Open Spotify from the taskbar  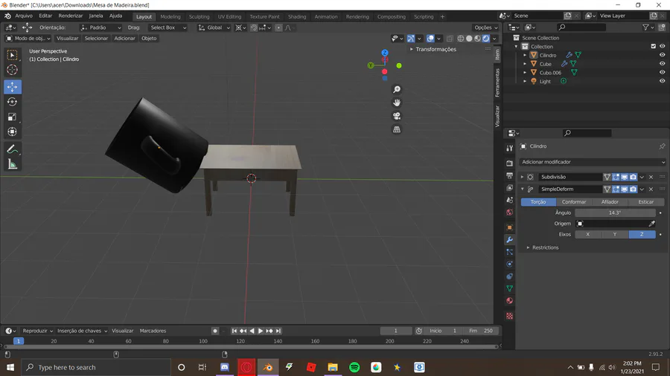[354, 367]
